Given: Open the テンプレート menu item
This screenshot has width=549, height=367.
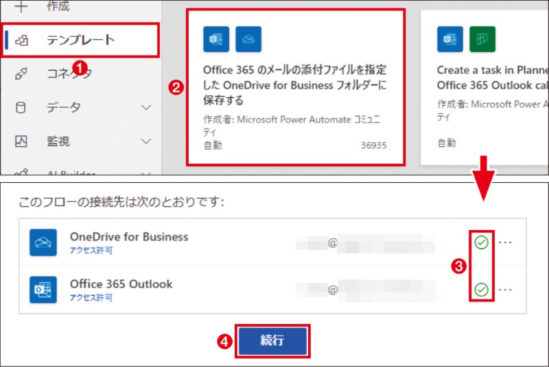Looking at the screenshot, I should (x=80, y=40).
